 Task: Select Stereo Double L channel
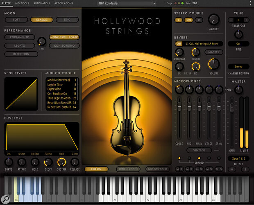click(x=179, y=20)
